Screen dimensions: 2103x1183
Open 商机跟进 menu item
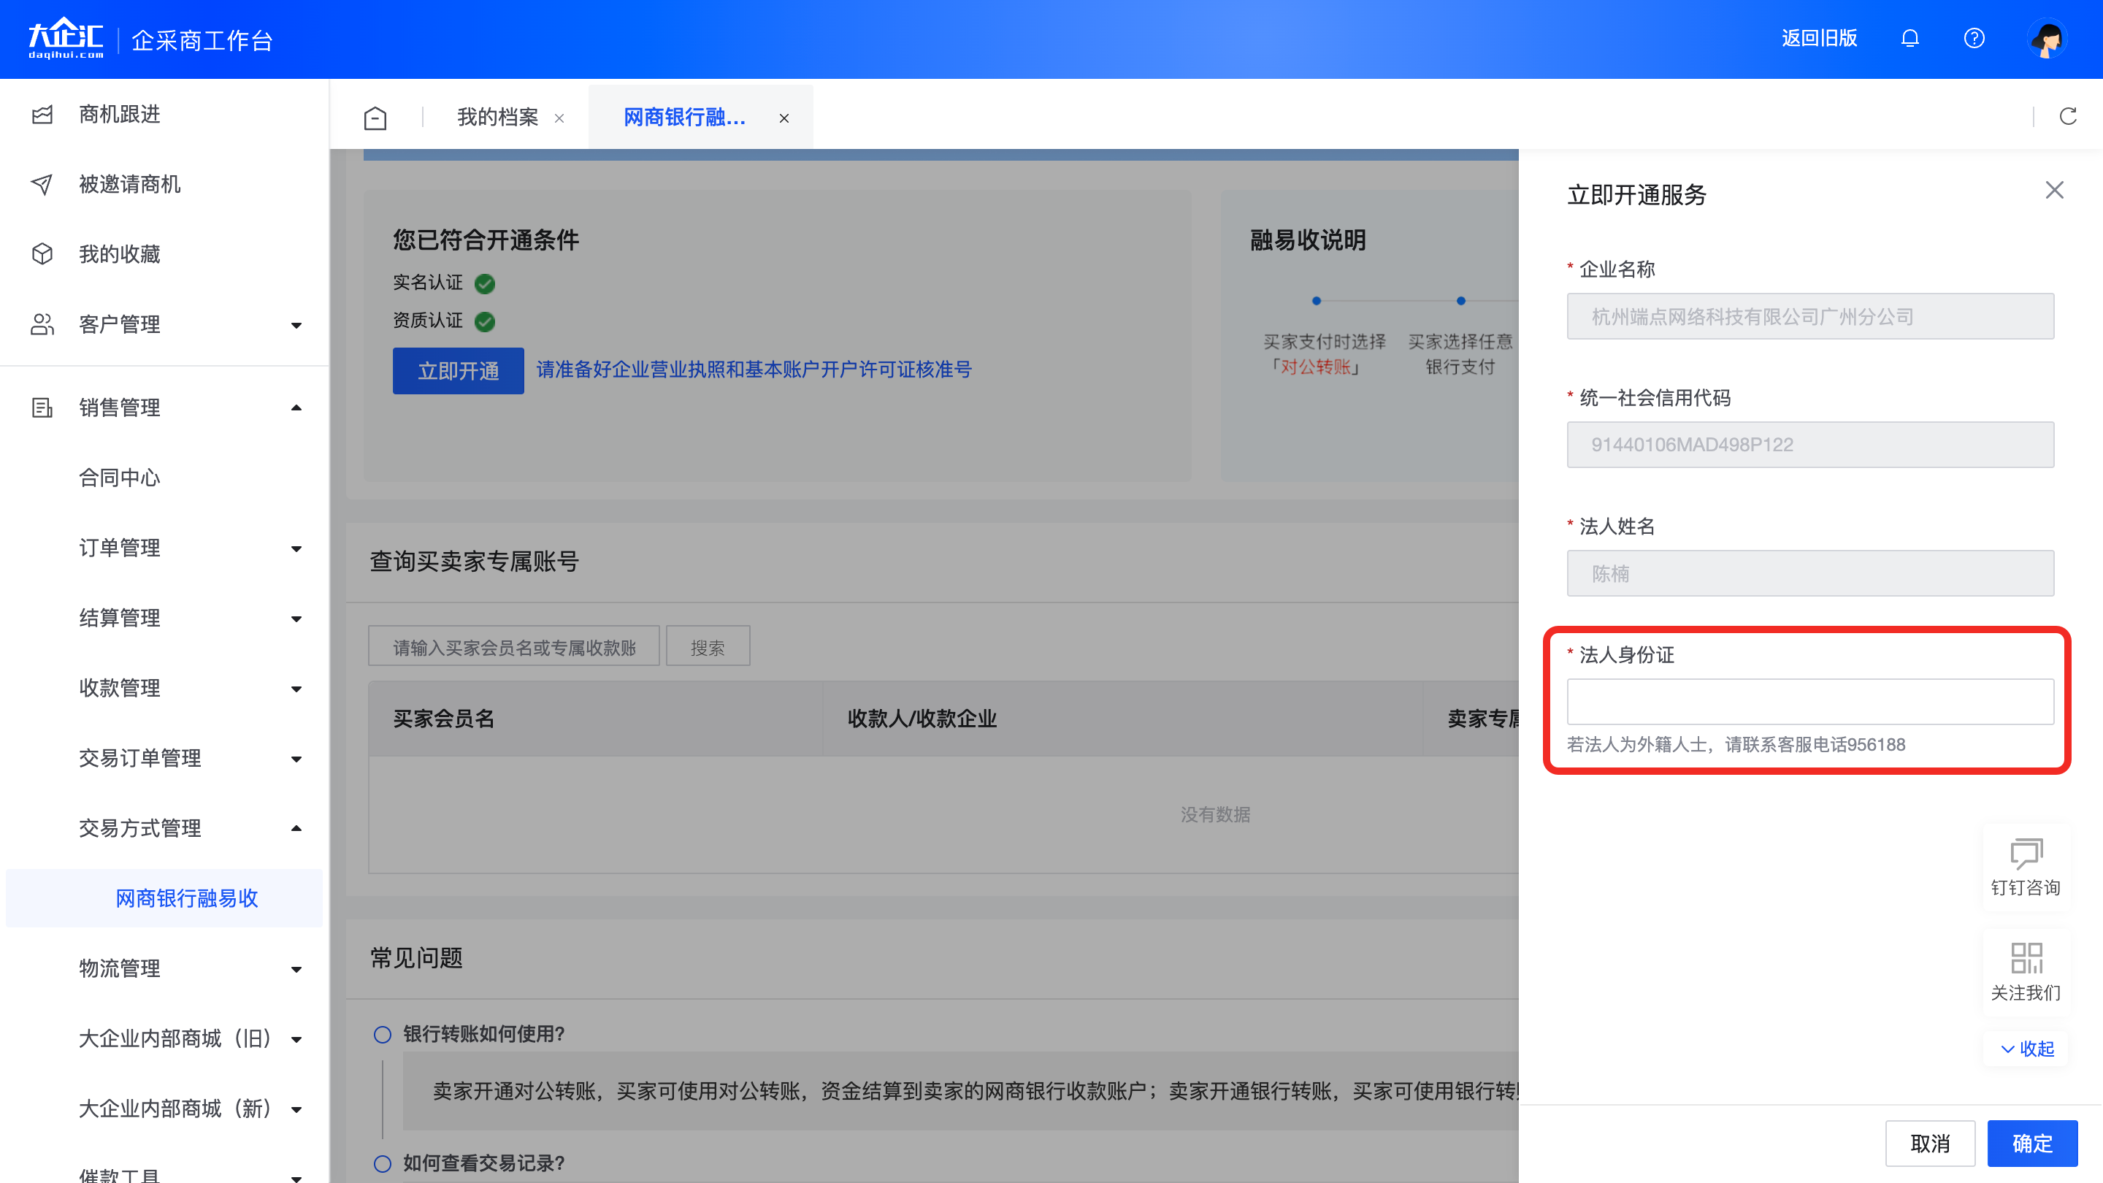(119, 115)
